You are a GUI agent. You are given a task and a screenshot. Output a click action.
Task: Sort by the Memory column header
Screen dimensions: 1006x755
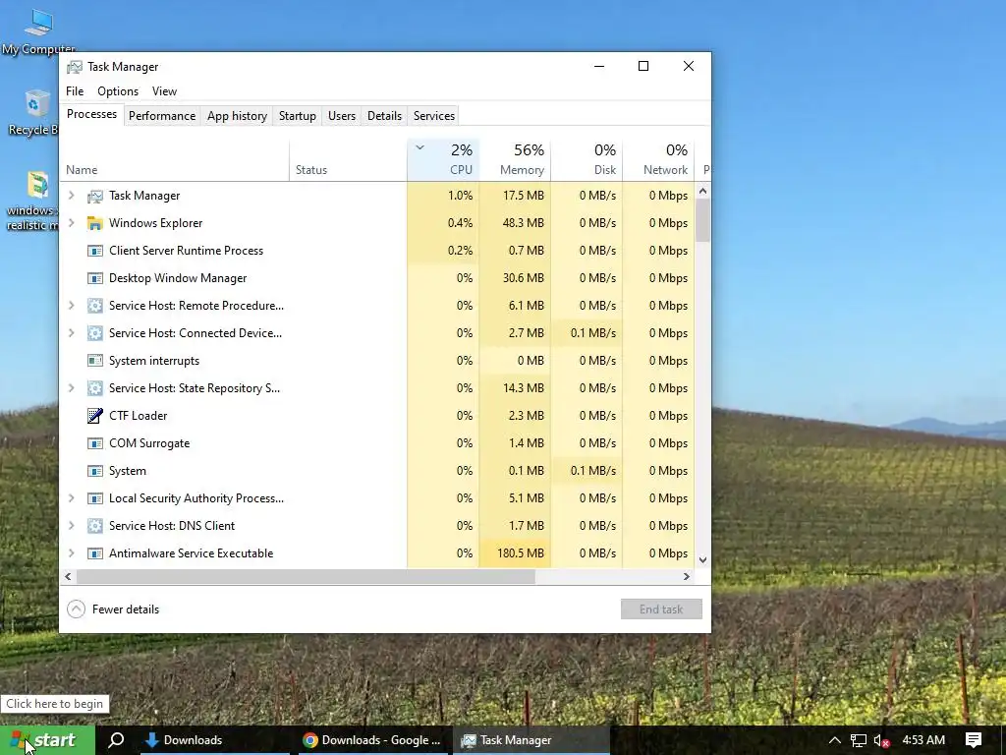coord(515,160)
